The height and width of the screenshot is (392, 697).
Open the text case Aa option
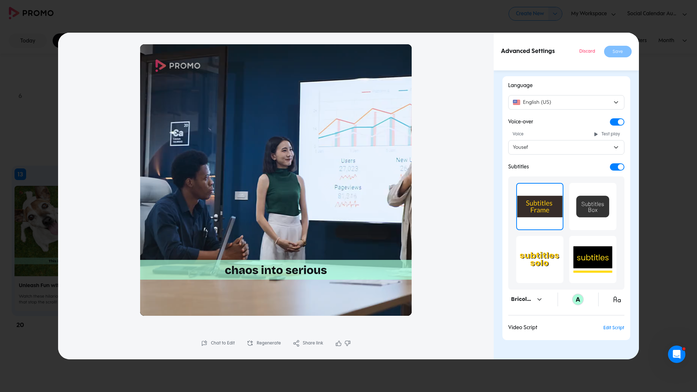tap(617, 299)
